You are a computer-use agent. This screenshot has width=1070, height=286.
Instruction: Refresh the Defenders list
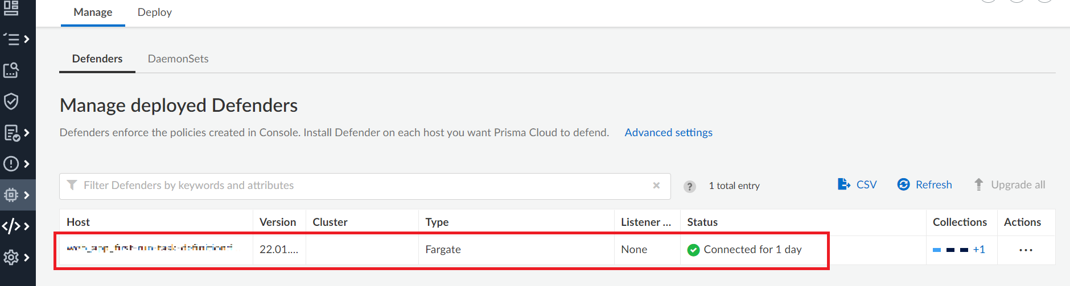pos(924,184)
